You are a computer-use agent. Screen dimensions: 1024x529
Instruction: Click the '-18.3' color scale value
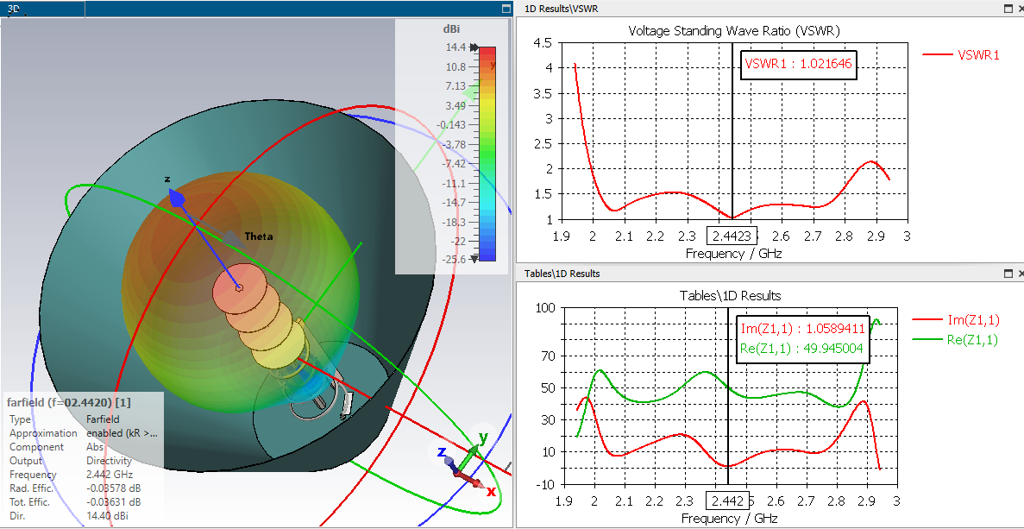coord(454,222)
